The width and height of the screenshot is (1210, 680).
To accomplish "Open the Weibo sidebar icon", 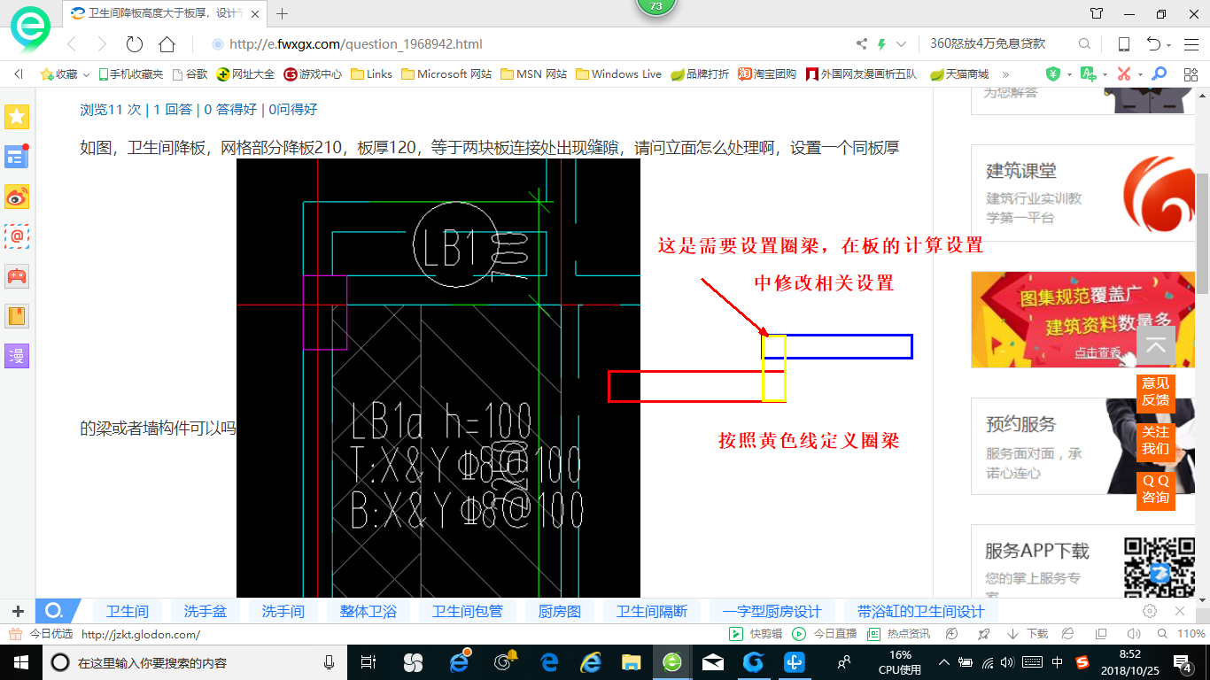I will click(17, 197).
